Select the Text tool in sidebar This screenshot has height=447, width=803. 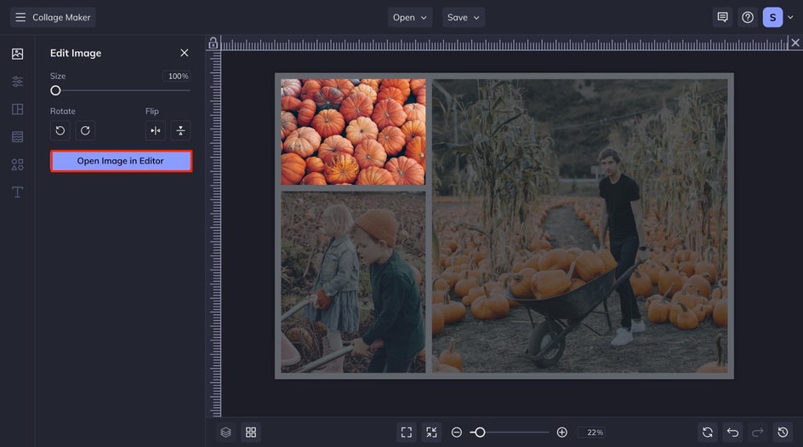17,192
